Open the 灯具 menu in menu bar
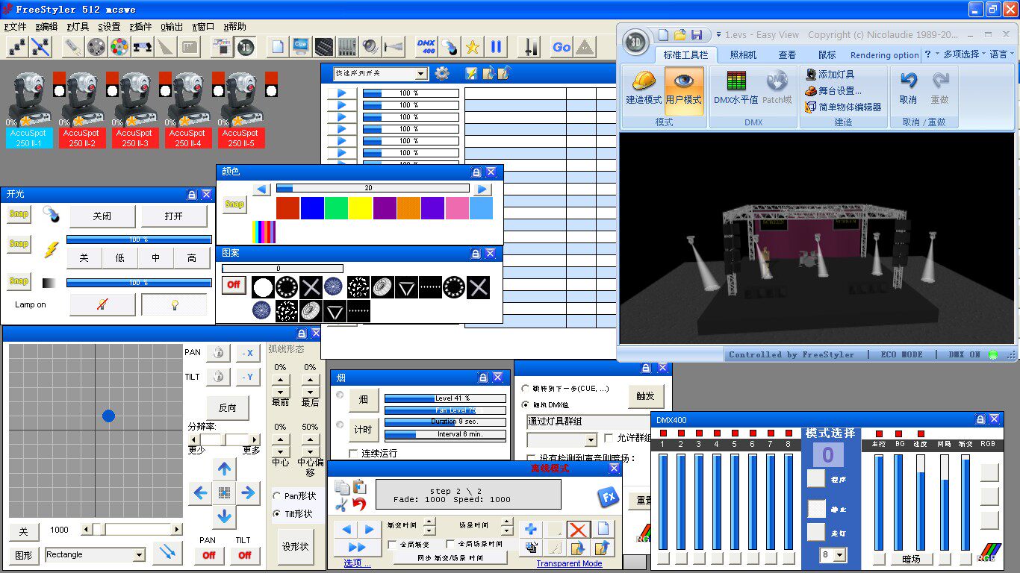This screenshot has width=1020, height=573. click(78, 26)
